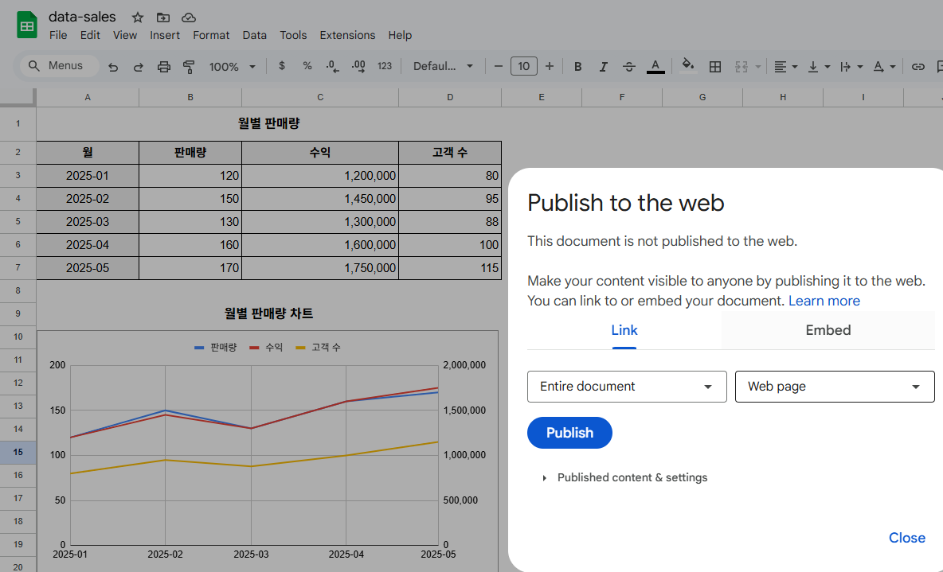The height and width of the screenshot is (572, 943).
Task: Format as percent icon
Action: [x=307, y=66]
